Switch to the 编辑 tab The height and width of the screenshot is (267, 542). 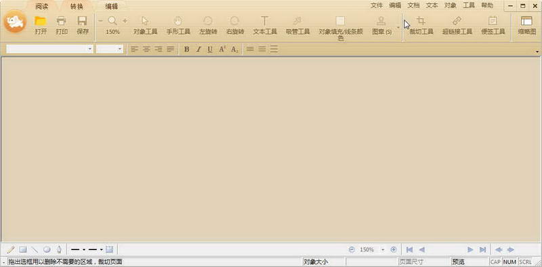pyautogui.click(x=111, y=6)
